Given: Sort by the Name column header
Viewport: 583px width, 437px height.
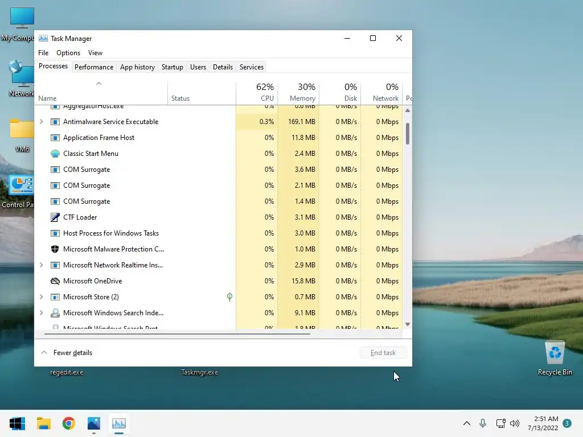Looking at the screenshot, I should pyautogui.click(x=101, y=92).
